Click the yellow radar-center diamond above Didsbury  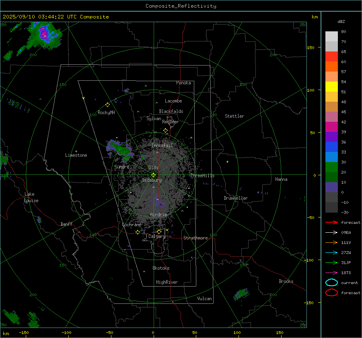coord(154,175)
